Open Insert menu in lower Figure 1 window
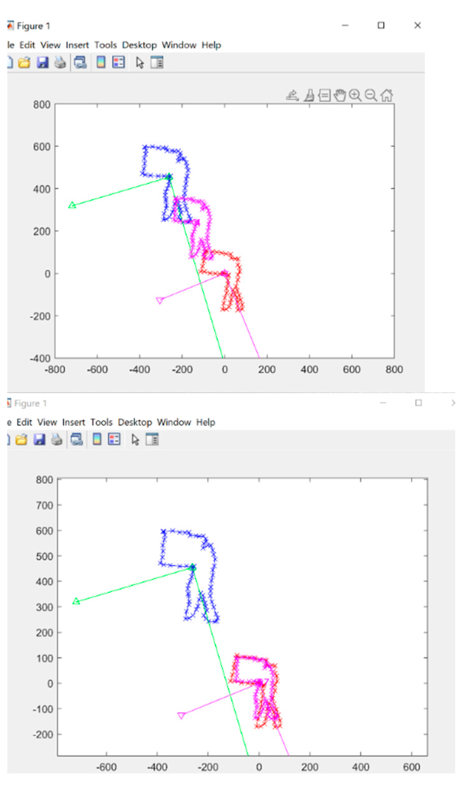The height and width of the screenshot is (785, 465). tap(73, 422)
